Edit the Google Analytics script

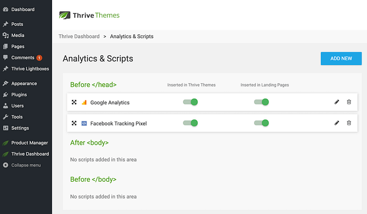[336, 102]
